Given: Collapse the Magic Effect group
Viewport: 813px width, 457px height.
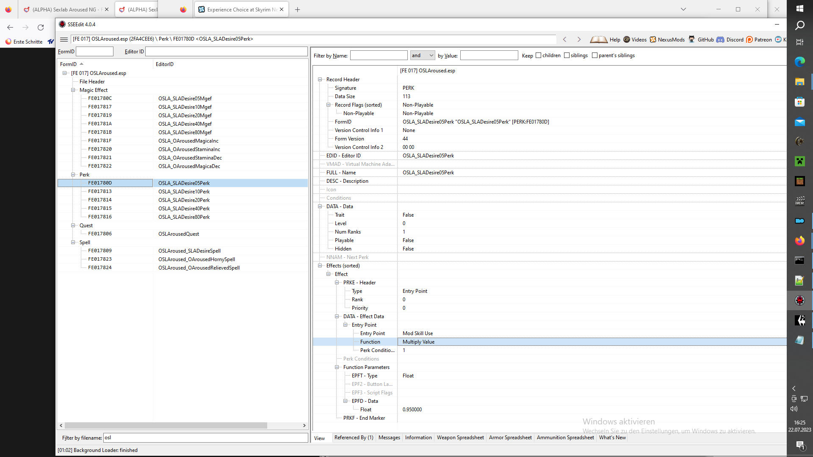Looking at the screenshot, I should [x=73, y=90].
